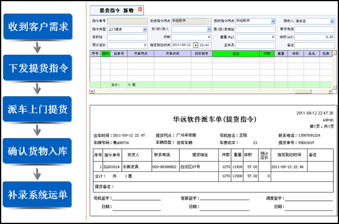Click the grid's horizontal scrollbar left arrow

(92, 91)
